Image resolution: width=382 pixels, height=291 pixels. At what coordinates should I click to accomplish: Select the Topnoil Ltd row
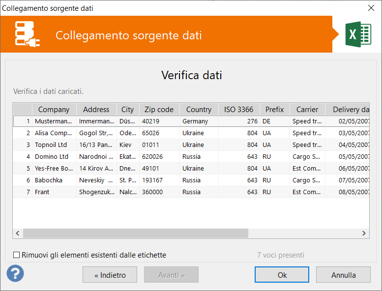pyautogui.click(x=191, y=145)
